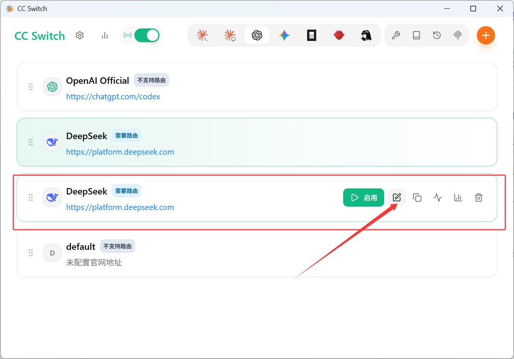Turn off the green proxy toggle switch

pos(147,35)
